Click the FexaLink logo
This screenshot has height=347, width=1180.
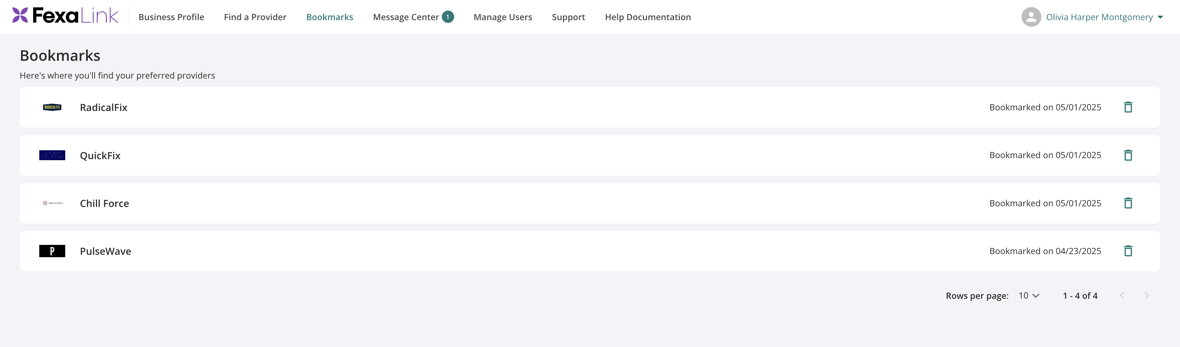click(x=65, y=16)
